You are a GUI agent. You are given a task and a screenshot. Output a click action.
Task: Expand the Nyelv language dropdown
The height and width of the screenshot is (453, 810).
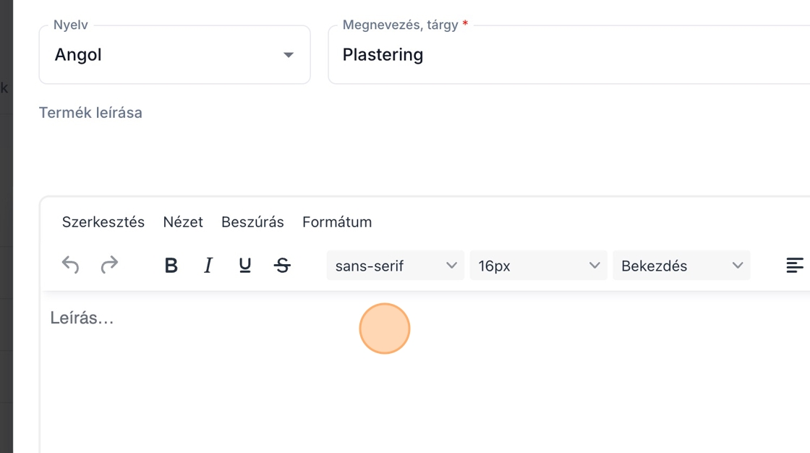pos(174,55)
